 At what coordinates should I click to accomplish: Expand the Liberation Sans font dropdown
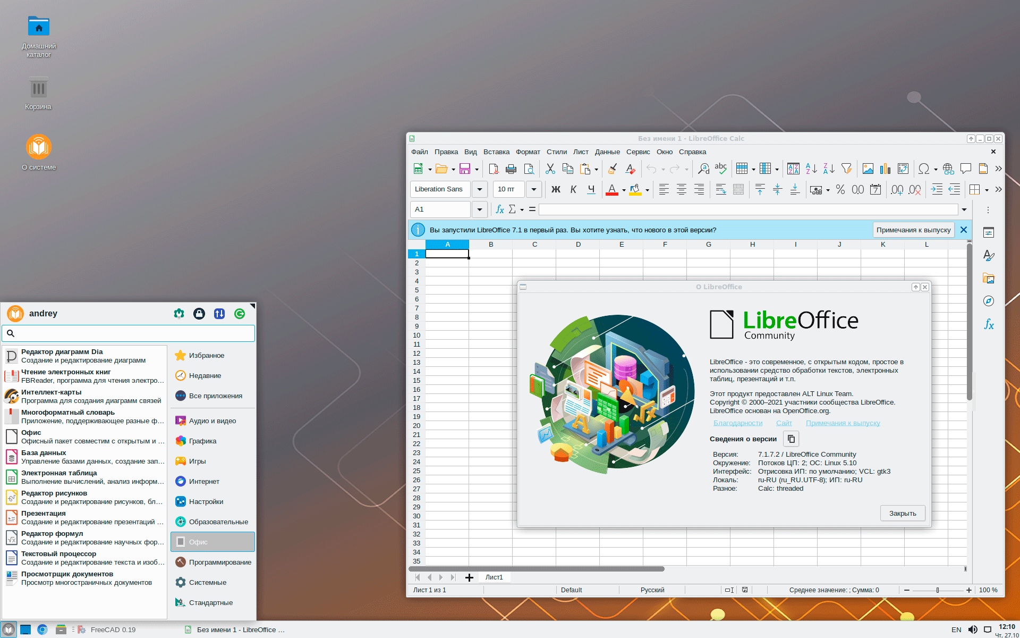[x=480, y=189]
